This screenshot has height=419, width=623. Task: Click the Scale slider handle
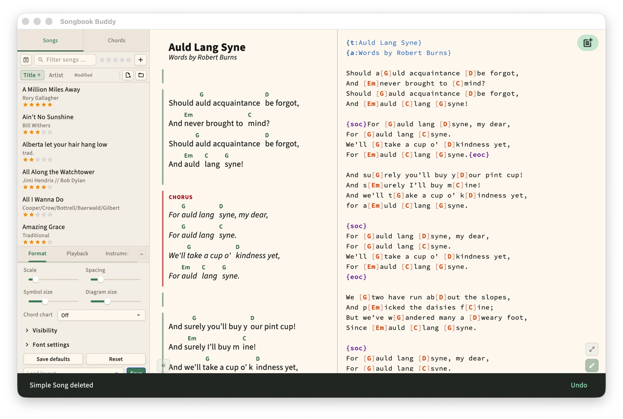(35, 279)
